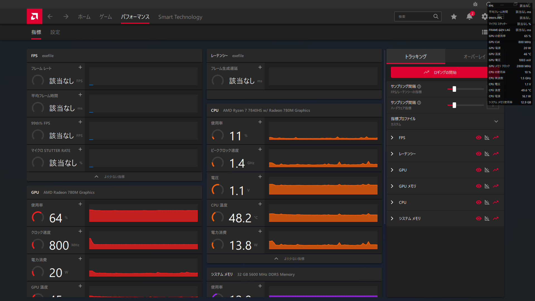Open the 設定 sub-tab
The height and width of the screenshot is (301, 535).
click(55, 32)
